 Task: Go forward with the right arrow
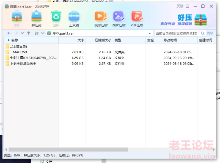16,33
